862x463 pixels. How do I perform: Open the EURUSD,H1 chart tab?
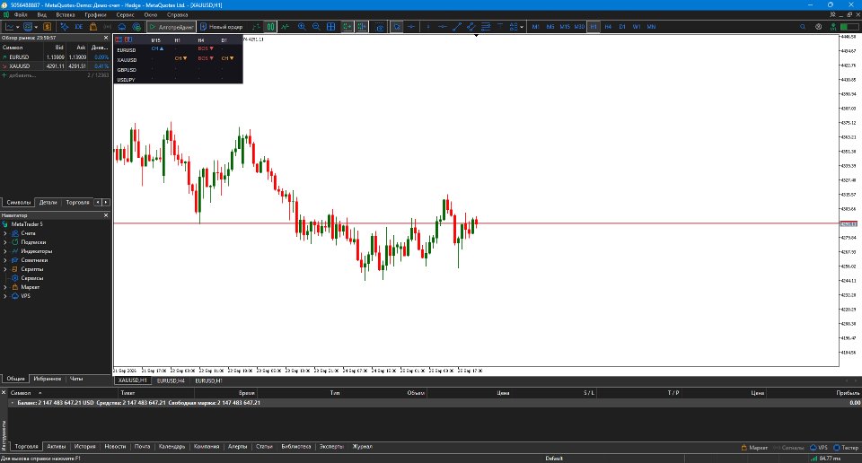coord(209,380)
